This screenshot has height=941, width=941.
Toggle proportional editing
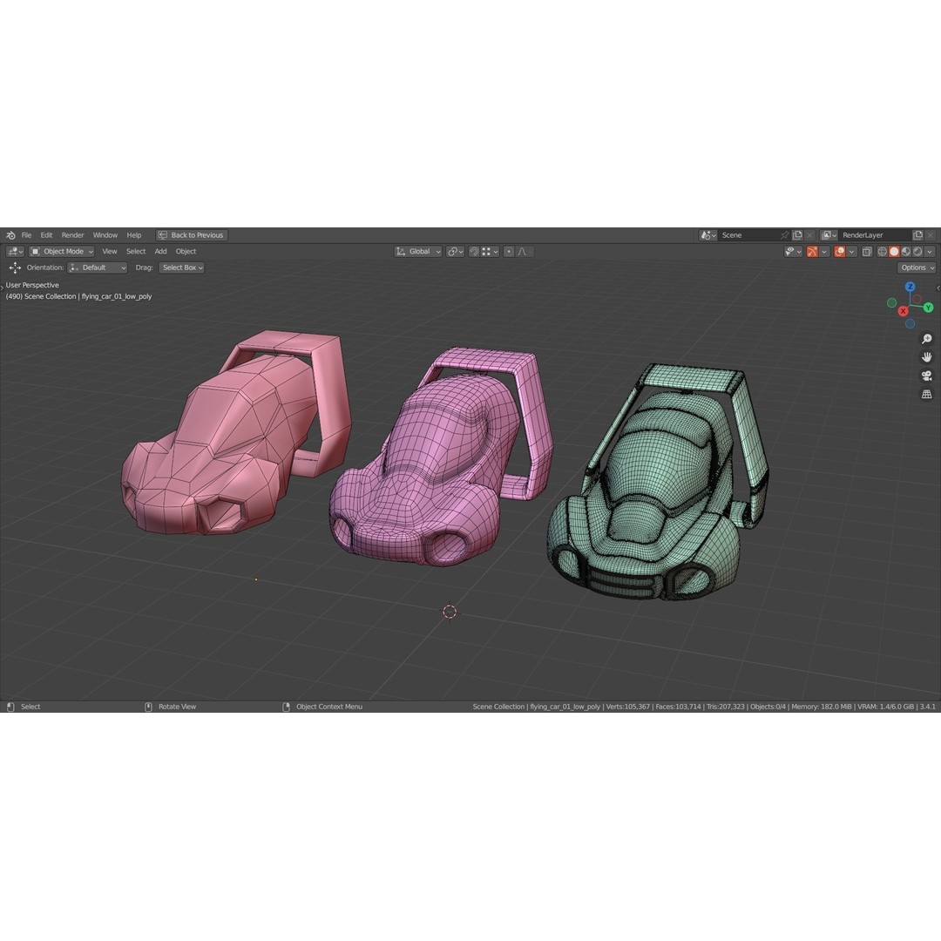point(510,252)
